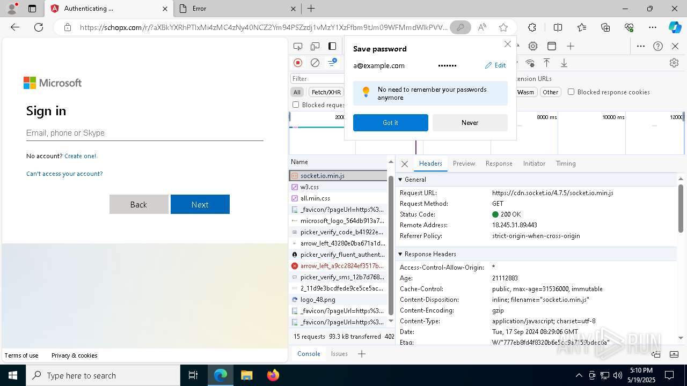Close the request details pane
This screenshot has width=687, height=386.
tap(405, 164)
